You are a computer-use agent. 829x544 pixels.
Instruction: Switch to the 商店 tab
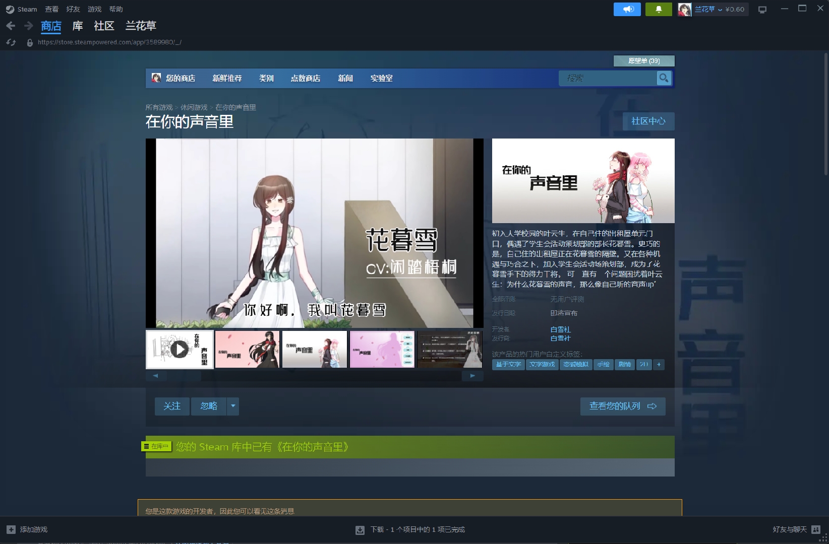[x=51, y=26]
